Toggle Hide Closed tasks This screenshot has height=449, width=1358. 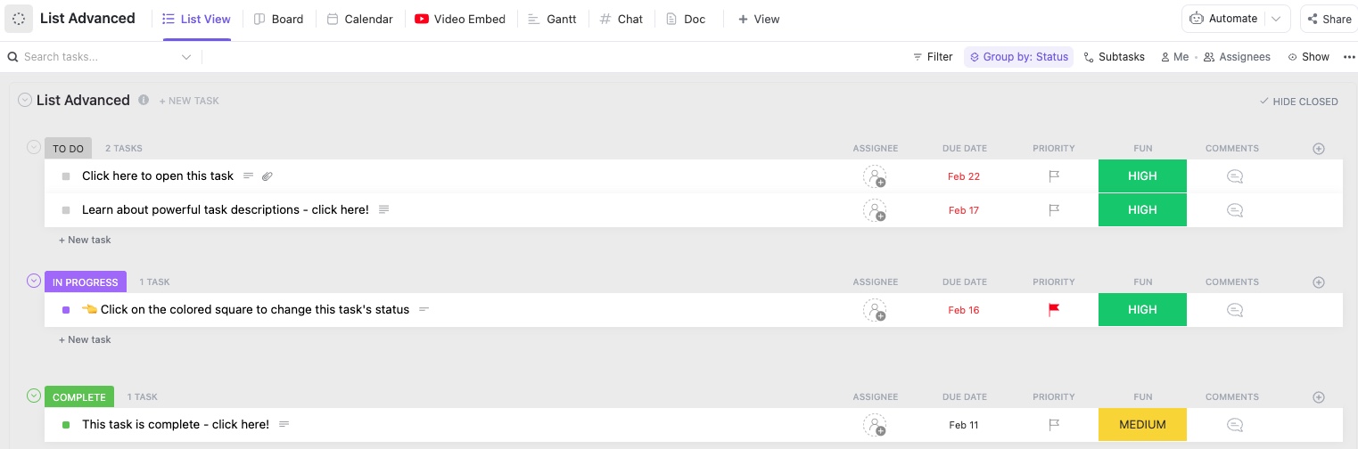[1298, 102]
